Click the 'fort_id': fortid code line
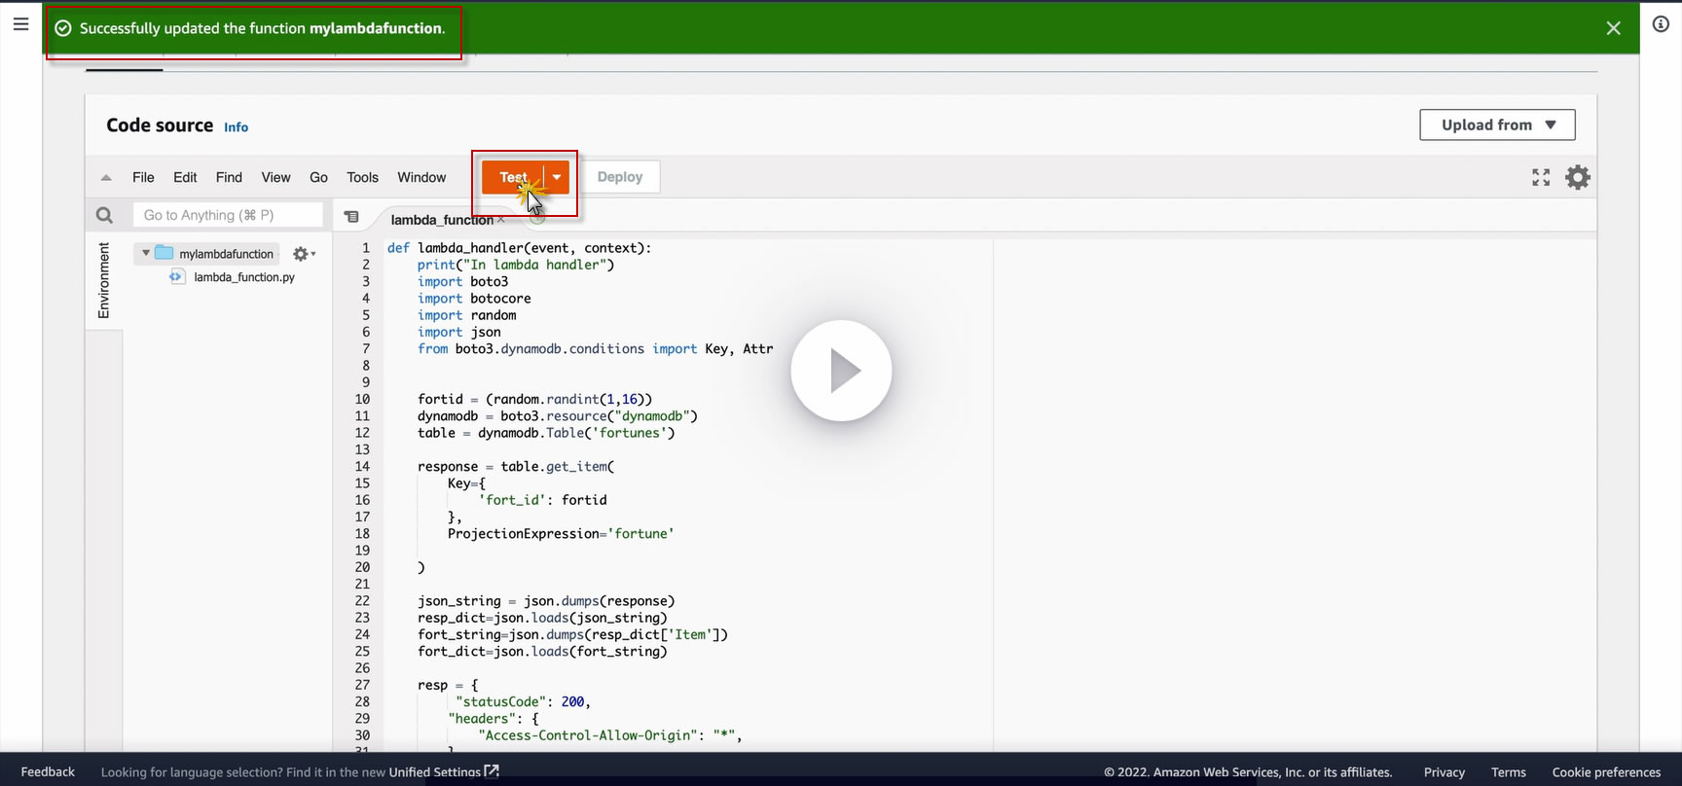Image resolution: width=1682 pixels, height=786 pixels. pos(542,500)
